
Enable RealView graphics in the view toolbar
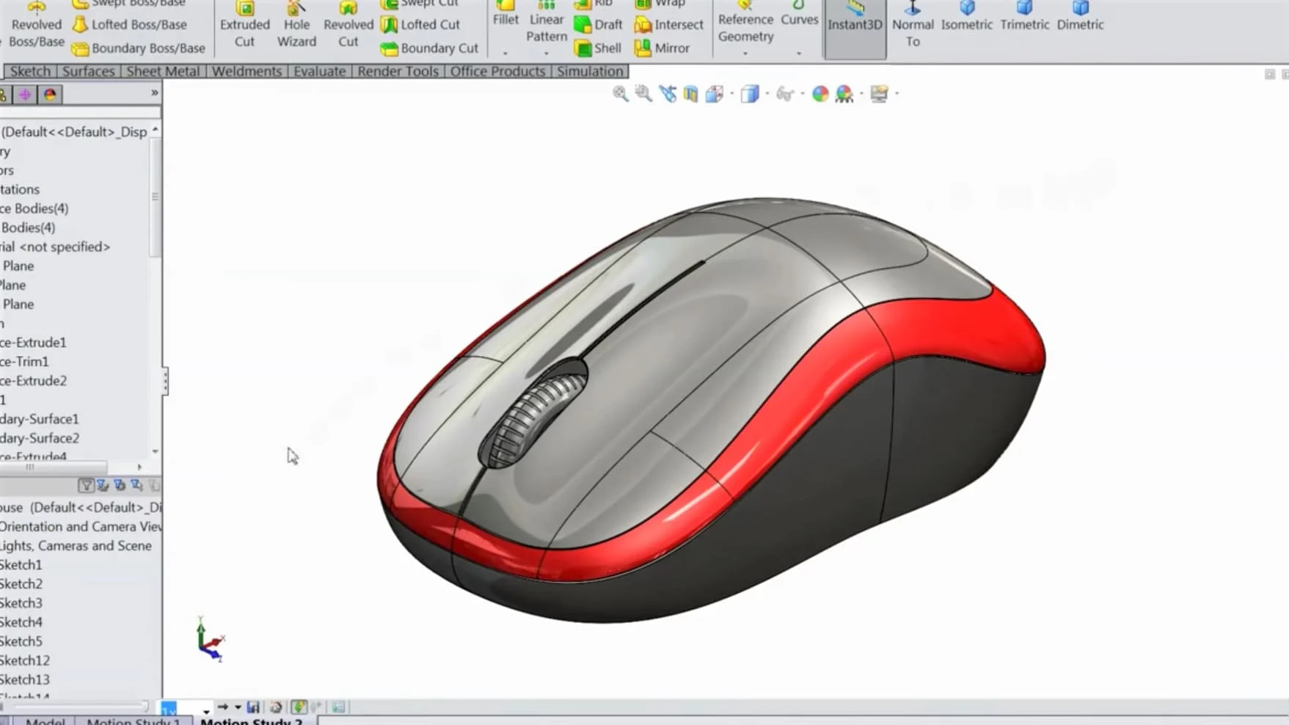click(879, 94)
